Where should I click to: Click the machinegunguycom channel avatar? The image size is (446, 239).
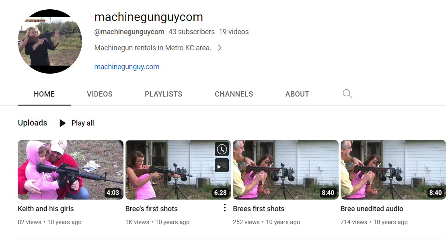click(50, 41)
